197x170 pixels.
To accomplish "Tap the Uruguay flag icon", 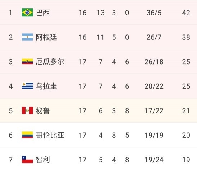I will 27,86.
